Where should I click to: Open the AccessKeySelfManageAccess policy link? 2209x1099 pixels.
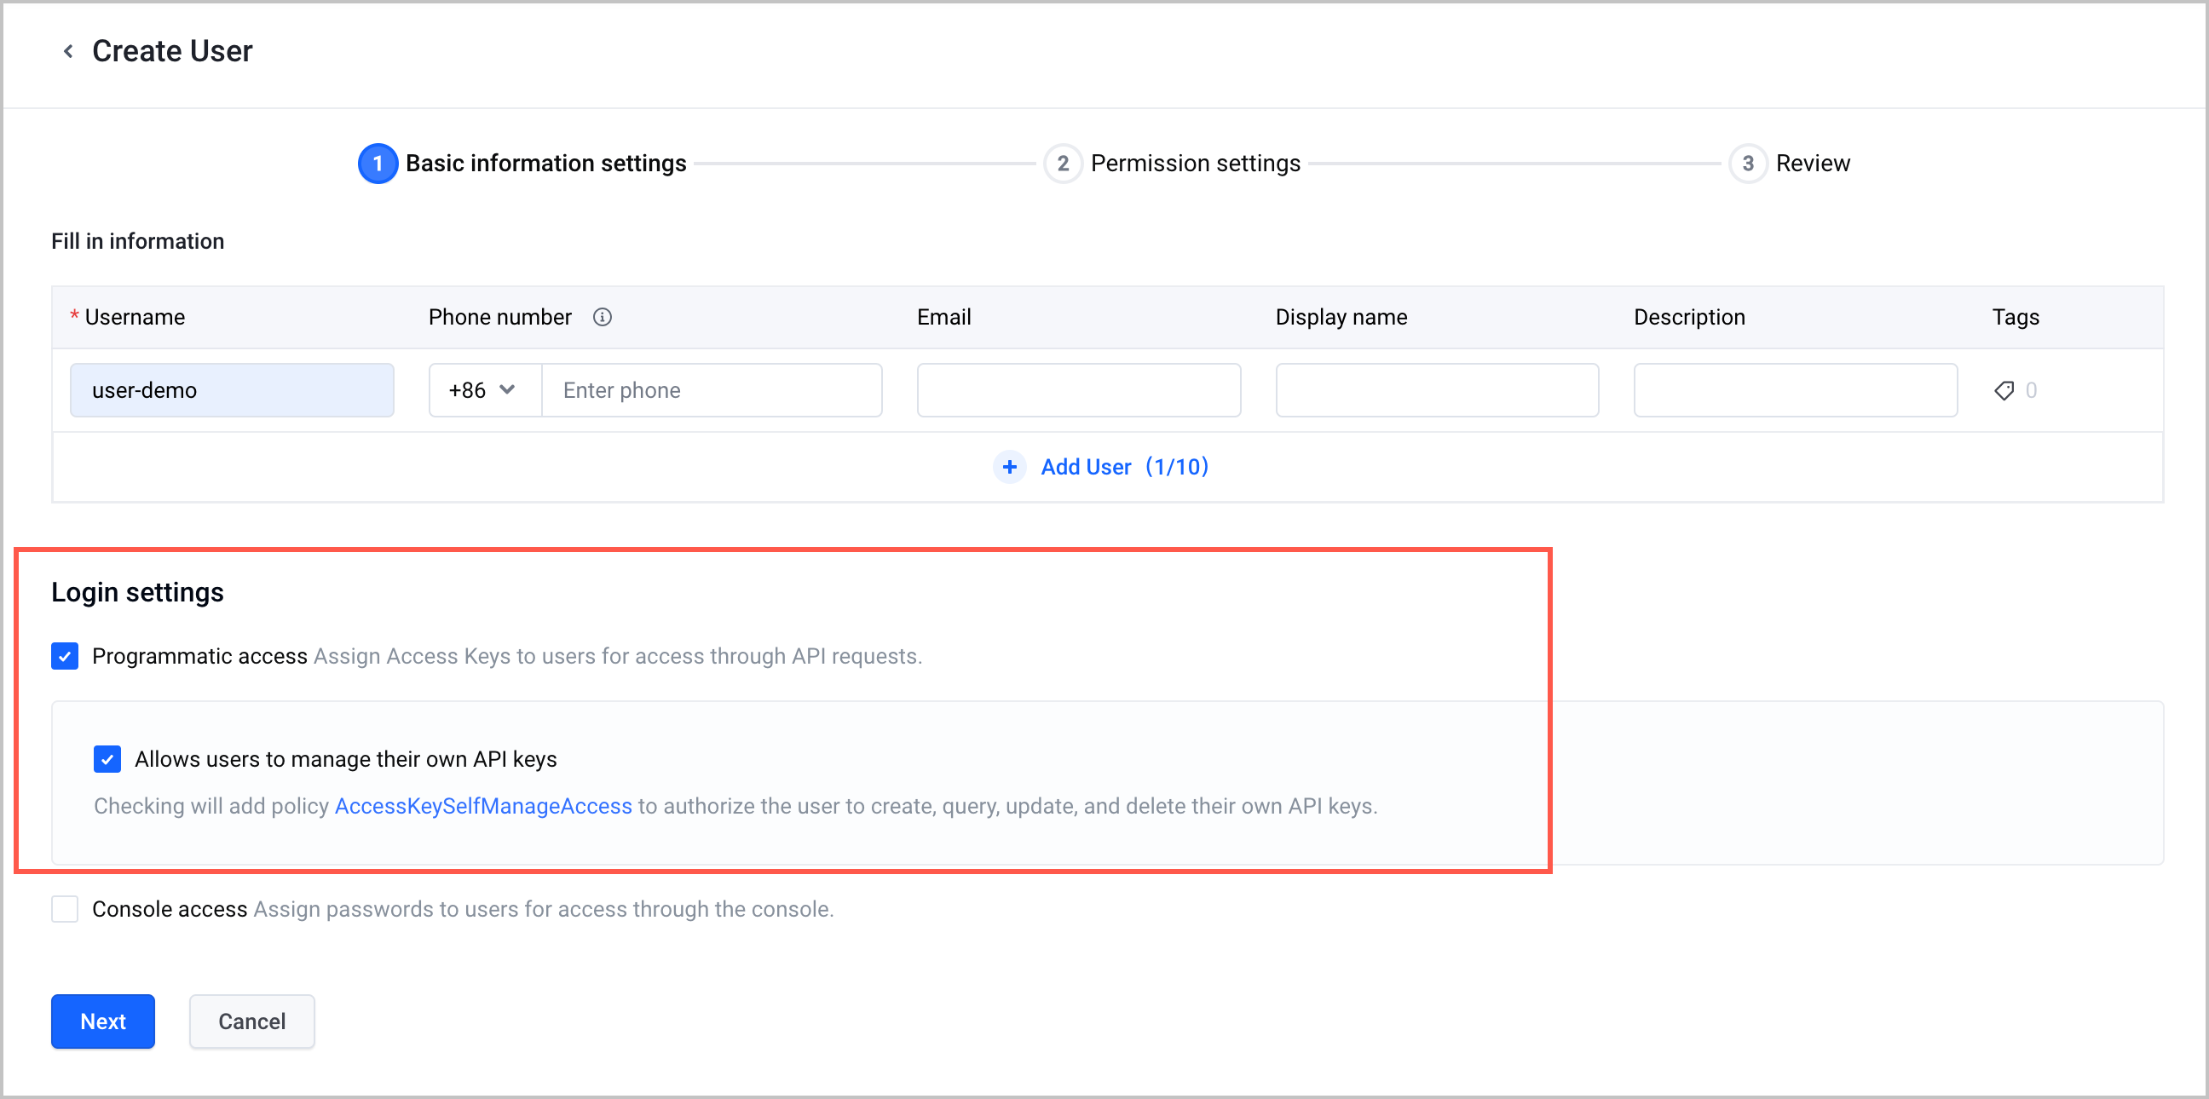tap(482, 807)
